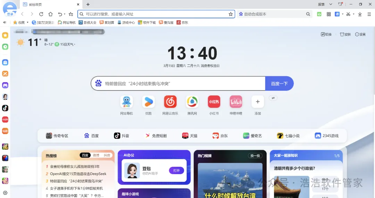Open the 皮肤 skin option
Image resolution: width=375 pixels, height=198 pixels.
pyautogui.click(x=345, y=34)
